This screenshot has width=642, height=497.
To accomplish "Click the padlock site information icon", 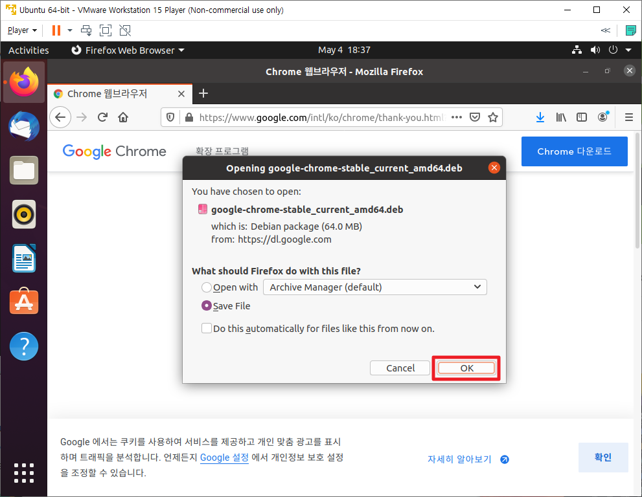I will [x=189, y=117].
